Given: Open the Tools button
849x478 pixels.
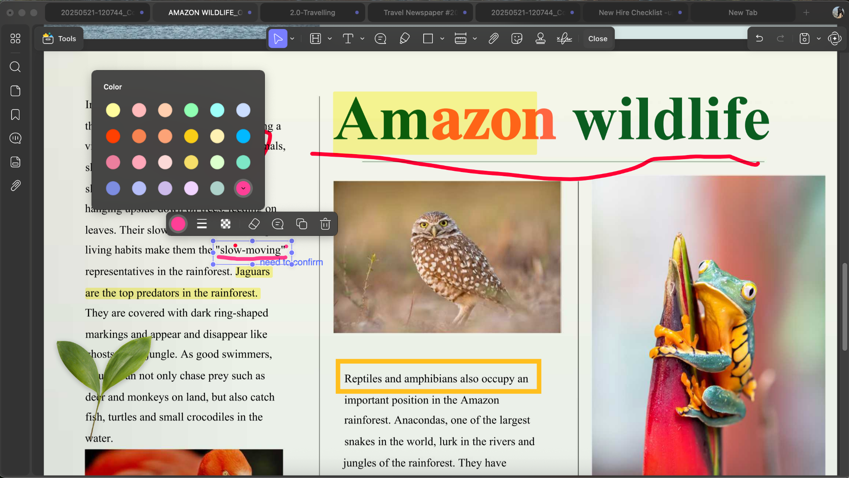Looking at the screenshot, I should [59, 39].
